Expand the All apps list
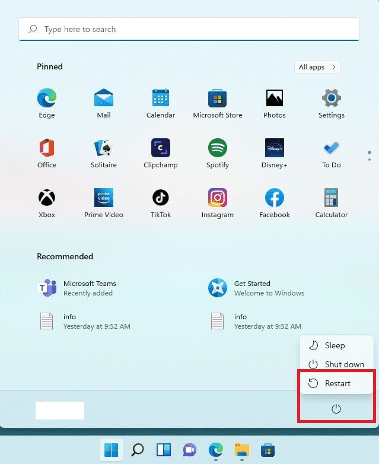Screen dimensions: 379x464 coord(317,67)
